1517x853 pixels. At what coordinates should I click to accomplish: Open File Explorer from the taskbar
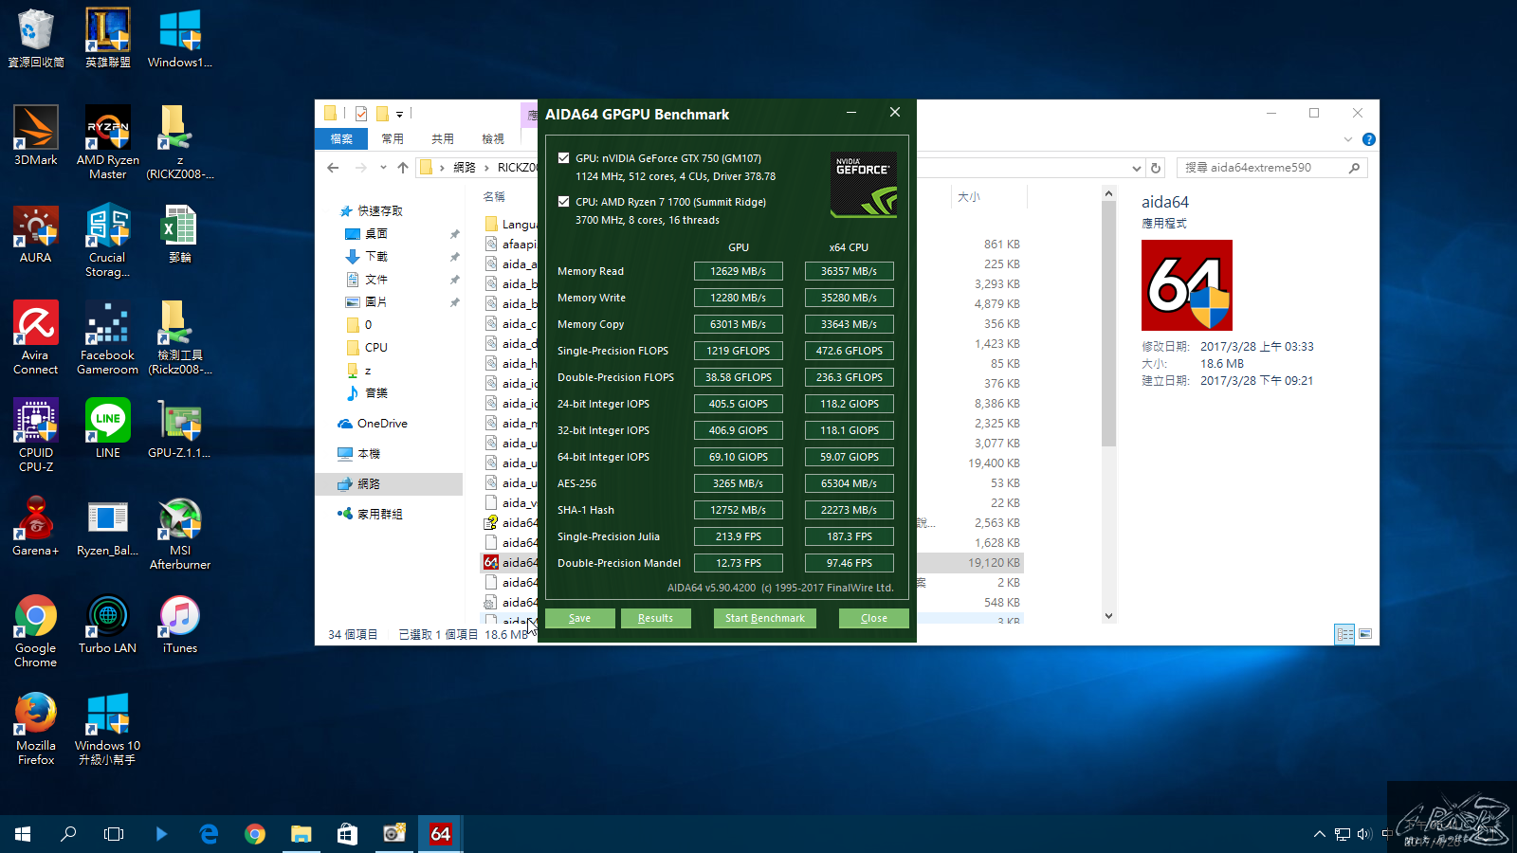(x=302, y=834)
